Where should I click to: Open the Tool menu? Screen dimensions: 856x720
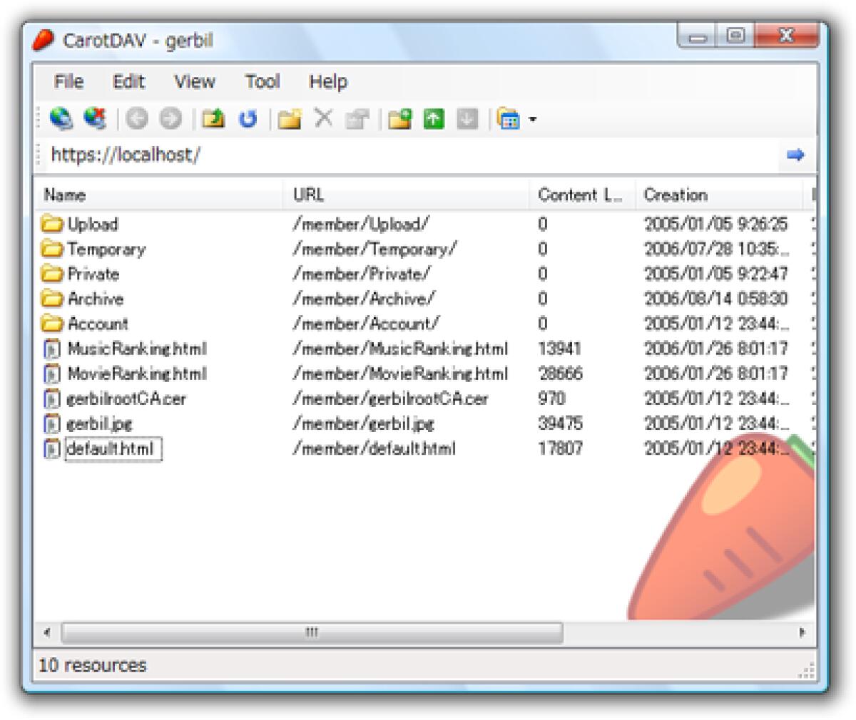(x=262, y=82)
